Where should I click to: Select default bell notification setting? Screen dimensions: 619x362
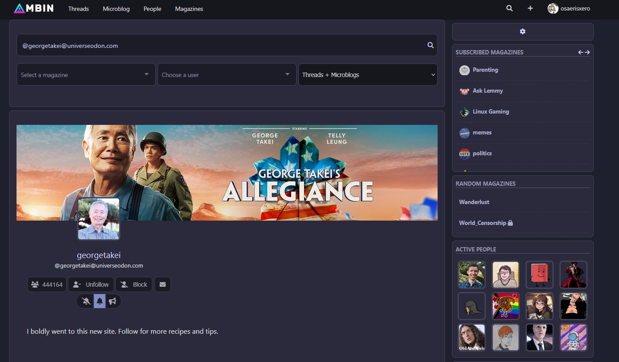click(100, 301)
